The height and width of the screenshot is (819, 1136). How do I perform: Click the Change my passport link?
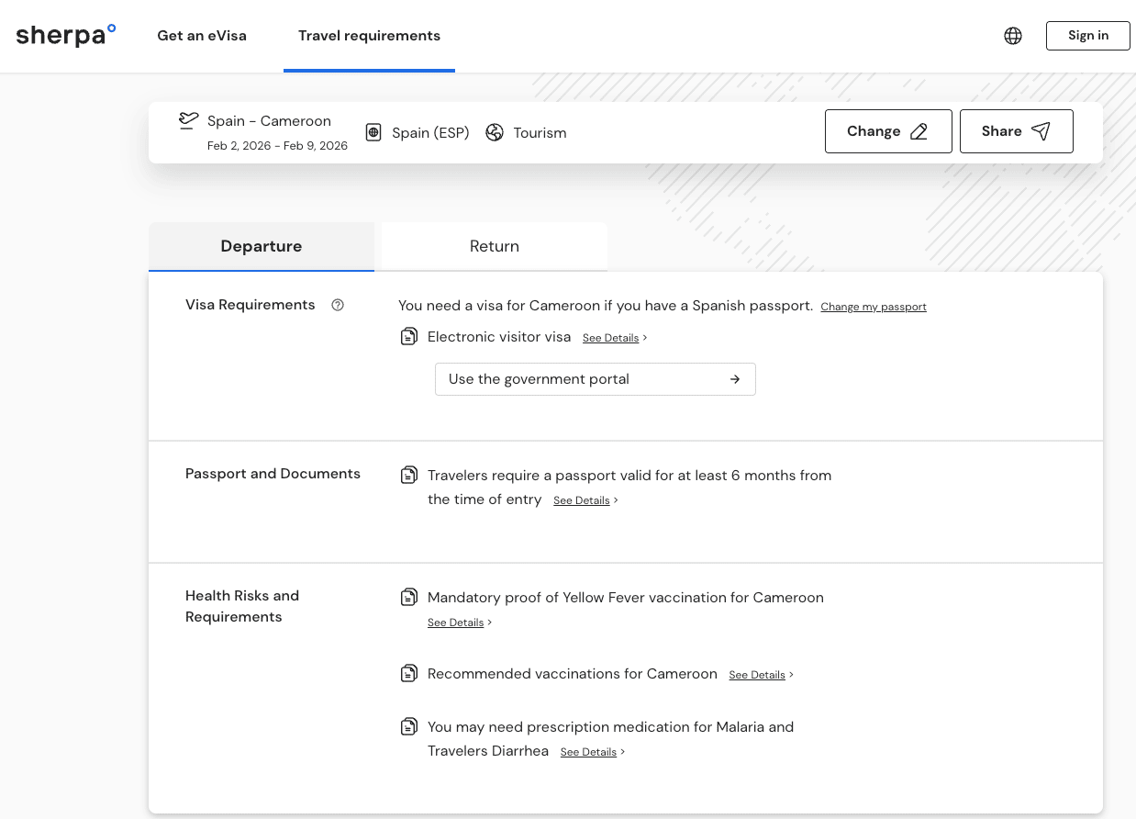[x=874, y=307]
